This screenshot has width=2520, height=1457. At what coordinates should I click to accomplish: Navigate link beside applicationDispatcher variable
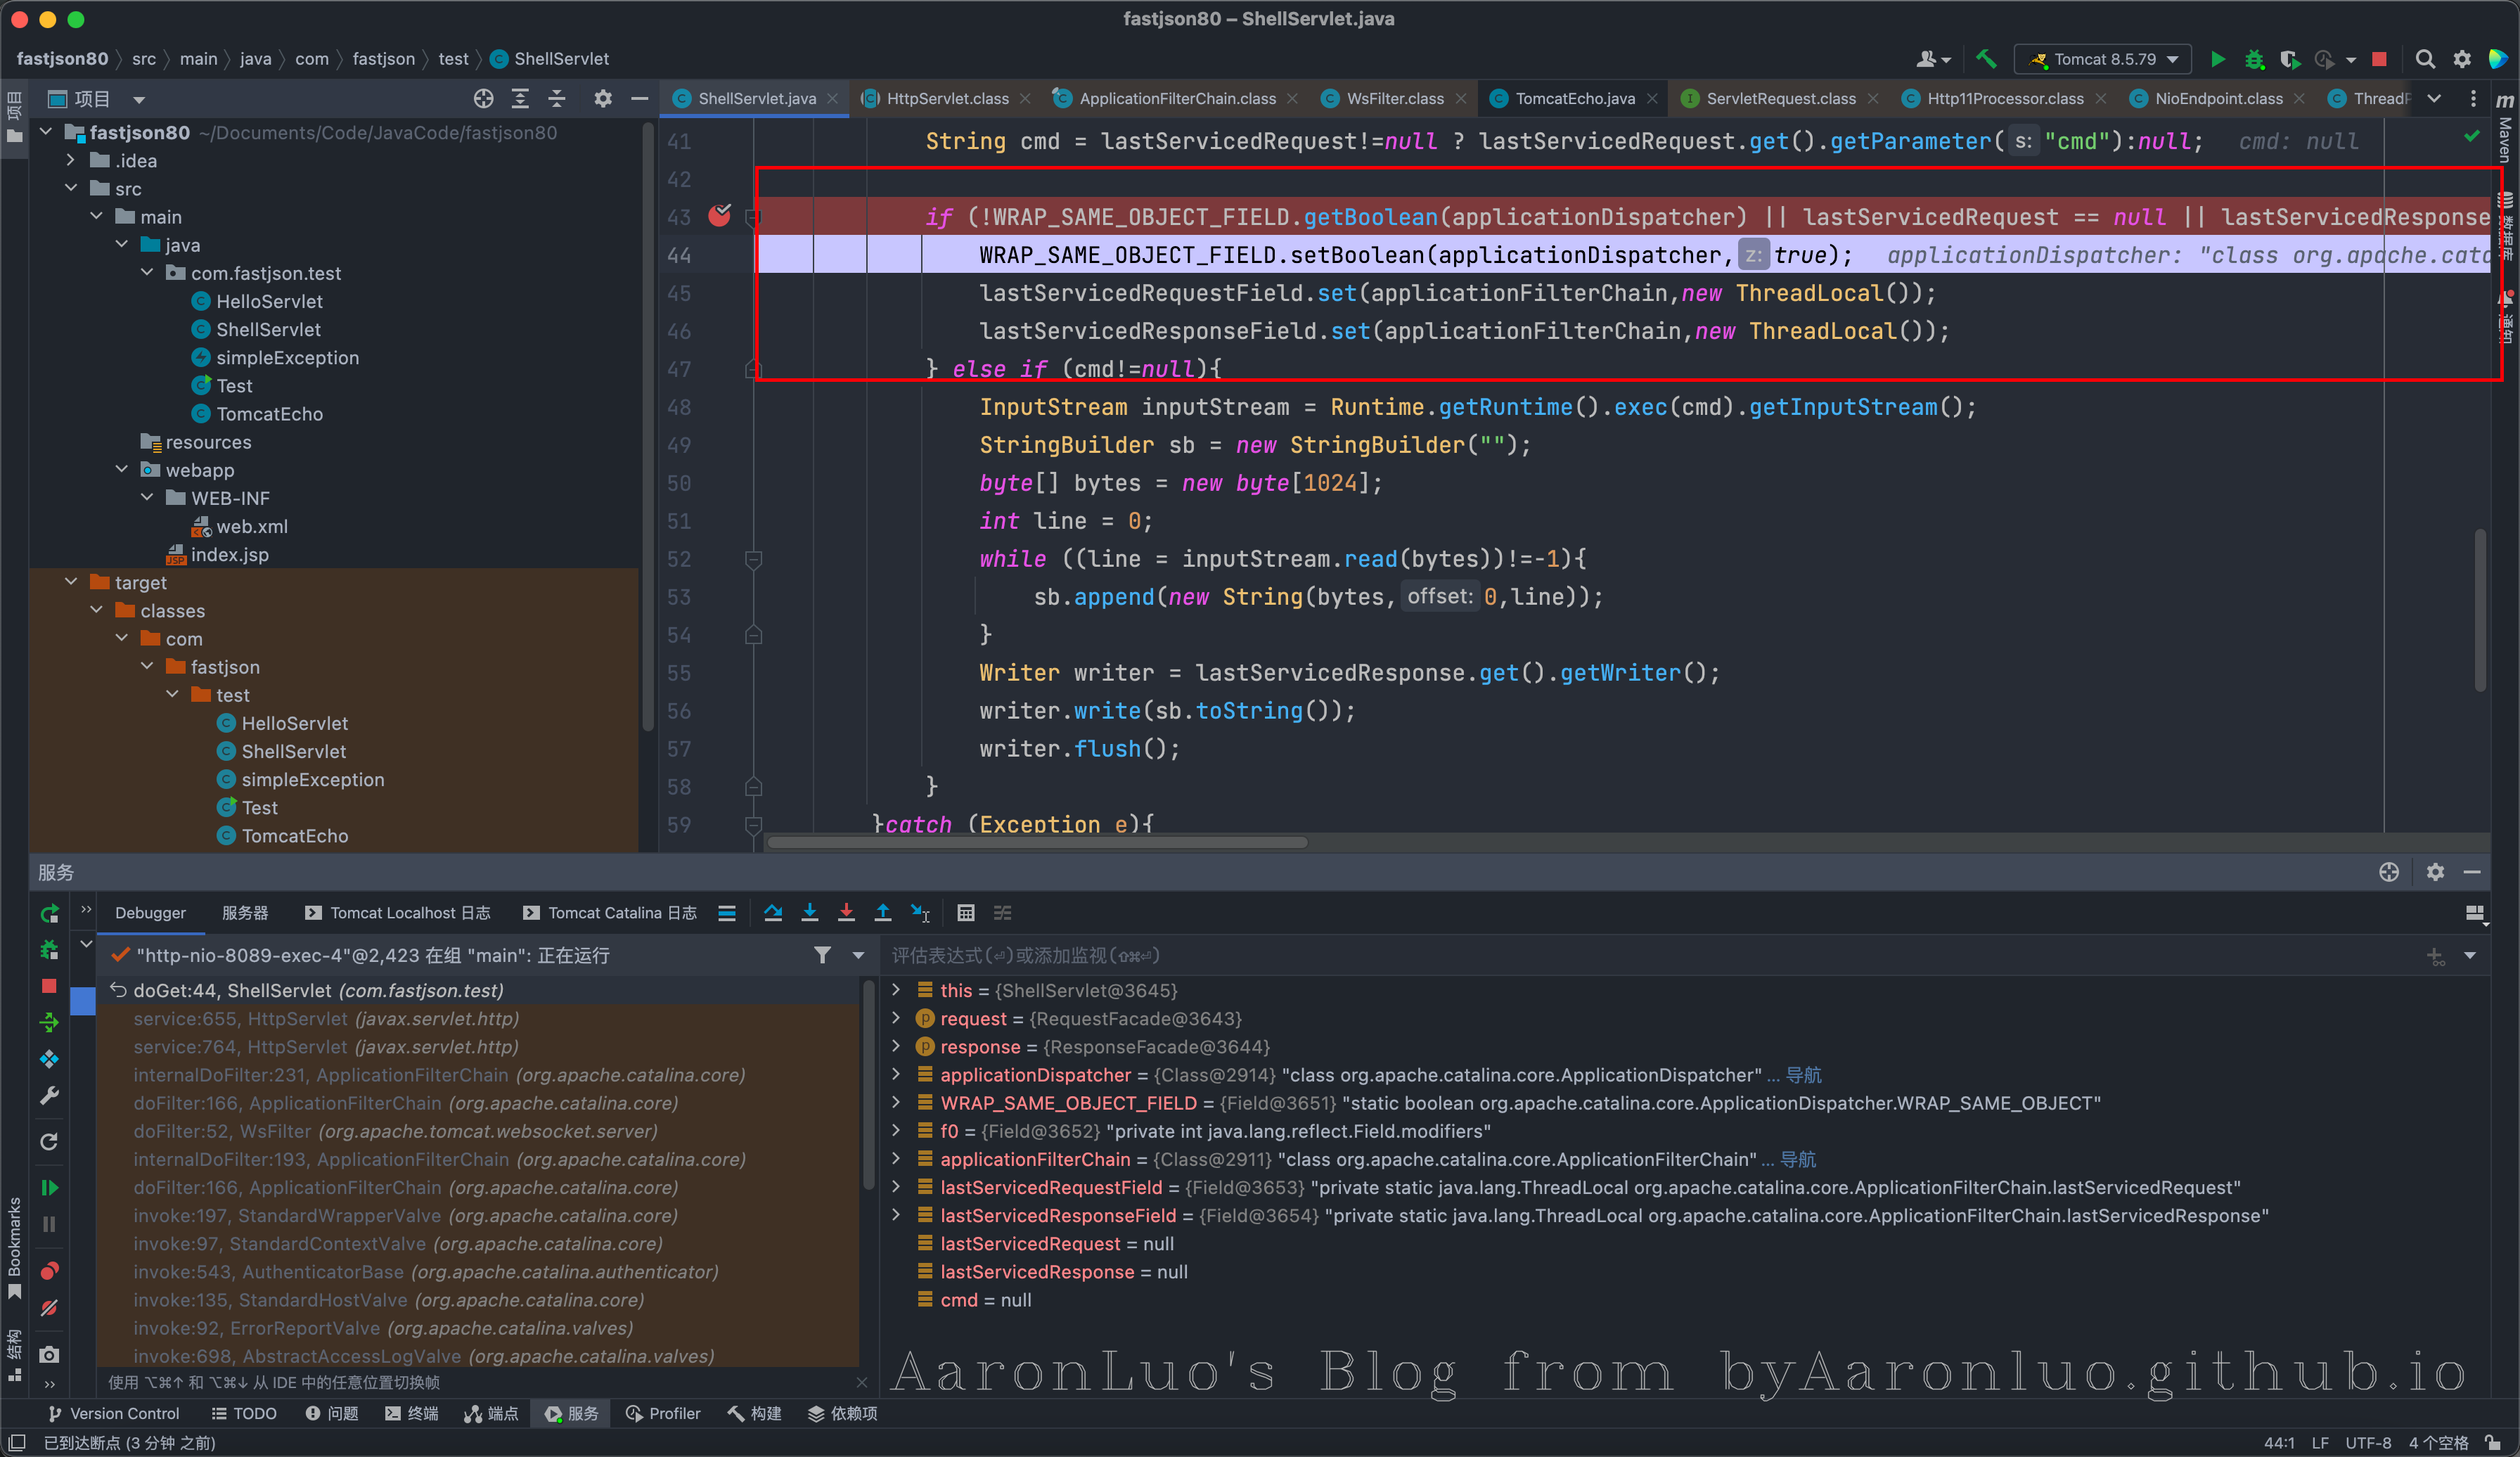(x=1804, y=1075)
